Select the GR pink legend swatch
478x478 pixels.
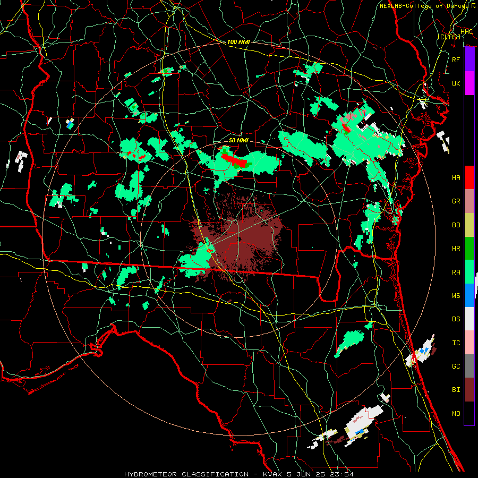[469, 201]
